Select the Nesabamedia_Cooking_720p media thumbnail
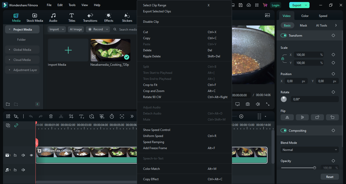 (x=110, y=50)
